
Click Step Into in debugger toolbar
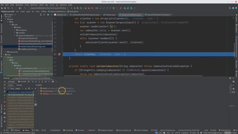[x=36, y=82]
